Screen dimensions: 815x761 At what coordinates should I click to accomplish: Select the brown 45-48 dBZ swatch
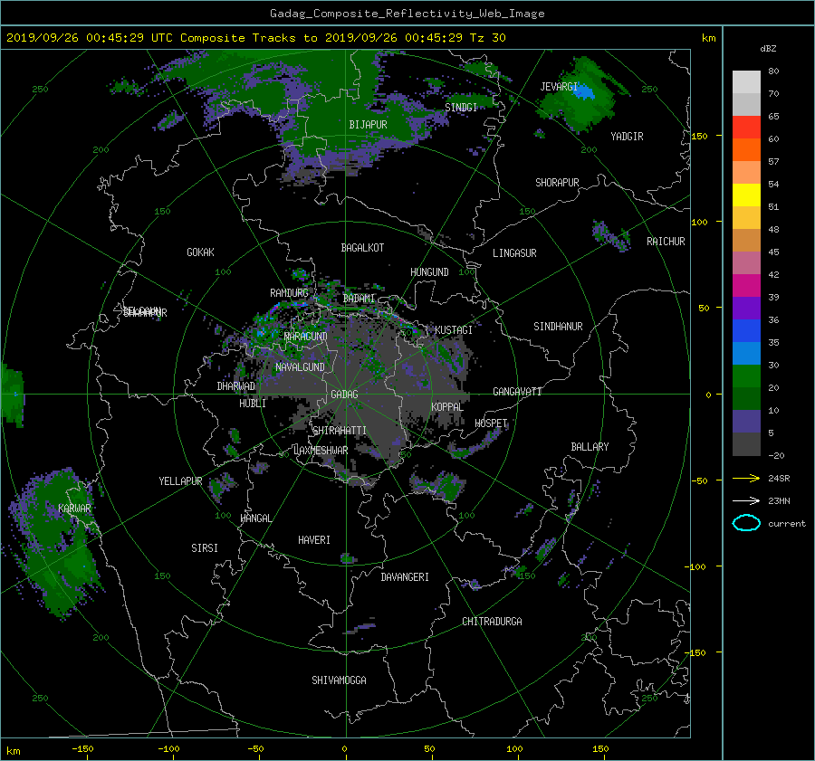[746, 241]
